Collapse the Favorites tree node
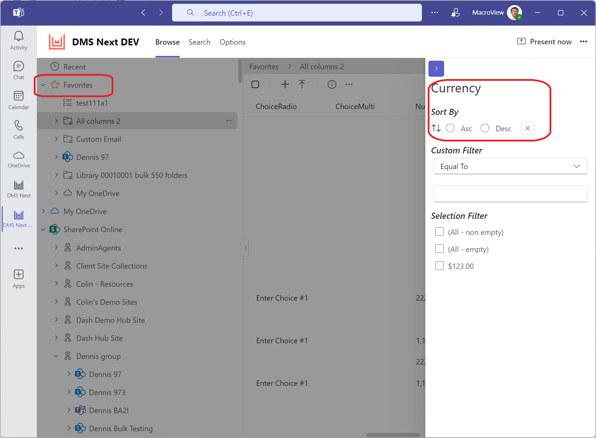596x438 pixels. click(x=43, y=85)
